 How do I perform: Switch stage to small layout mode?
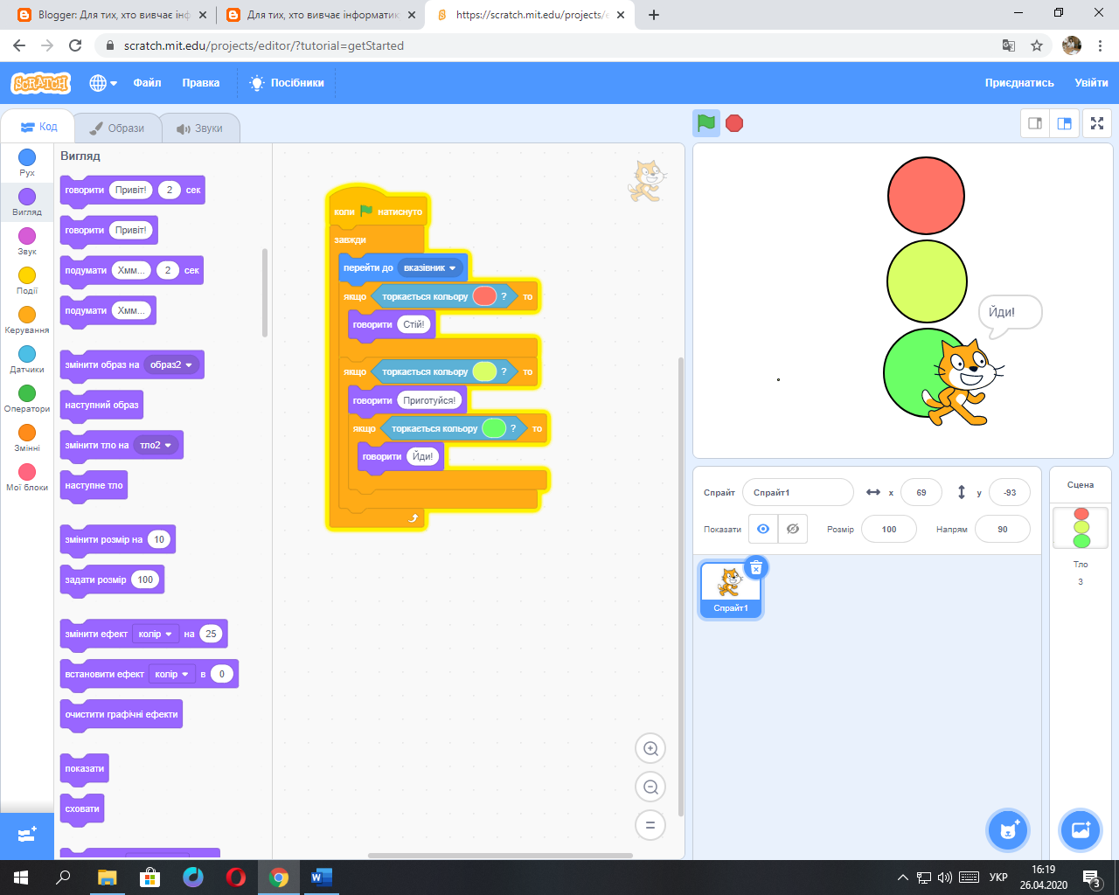(x=1033, y=123)
